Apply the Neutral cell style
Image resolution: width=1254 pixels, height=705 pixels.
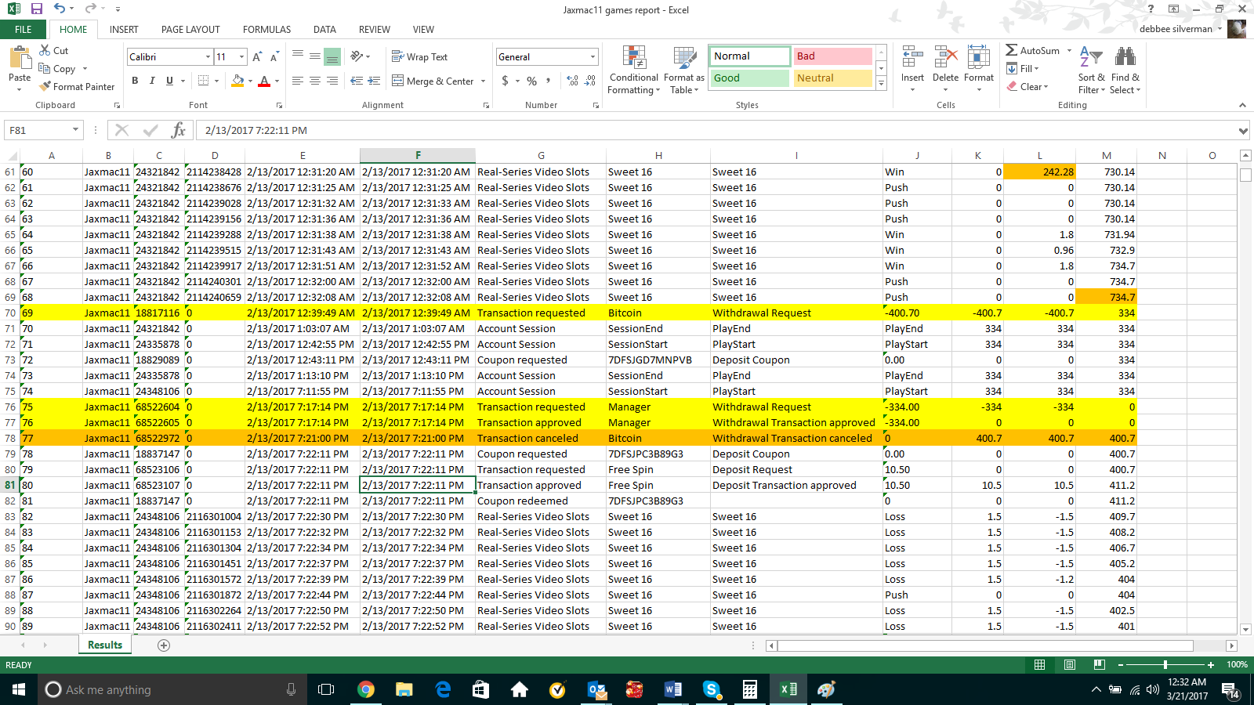[x=832, y=78]
